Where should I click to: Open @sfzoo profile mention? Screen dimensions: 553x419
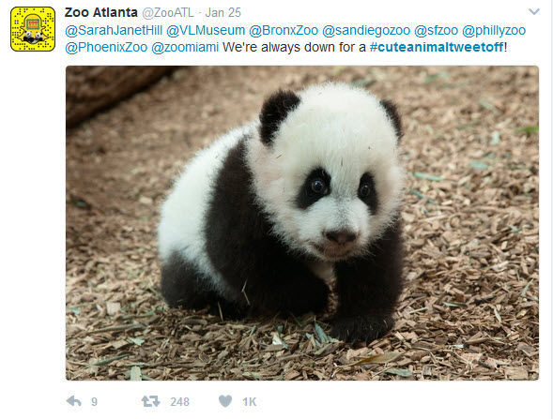click(x=436, y=30)
